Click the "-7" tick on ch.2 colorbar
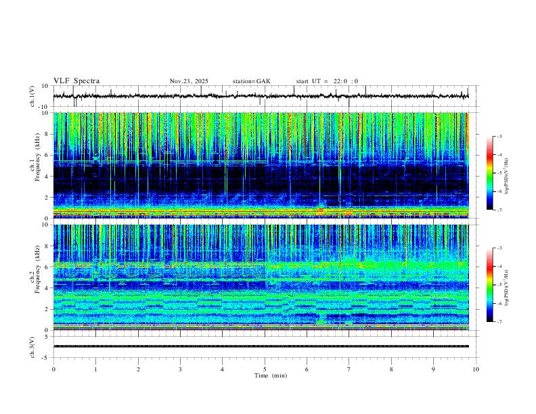This screenshot has width=536, height=414. tap(499, 322)
